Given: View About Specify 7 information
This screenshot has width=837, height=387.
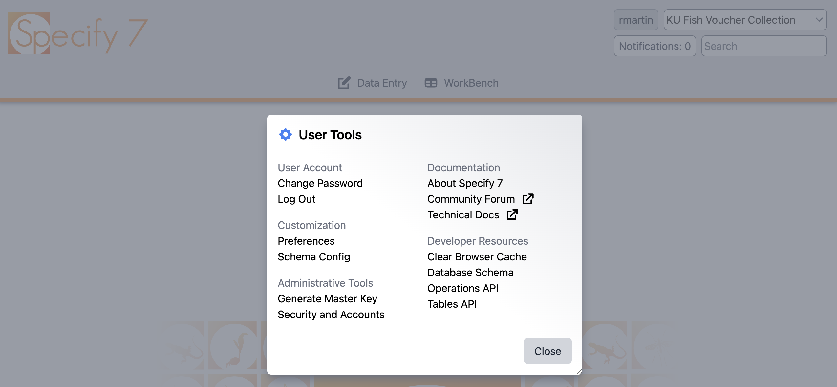Looking at the screenshot, I should 464,183.
